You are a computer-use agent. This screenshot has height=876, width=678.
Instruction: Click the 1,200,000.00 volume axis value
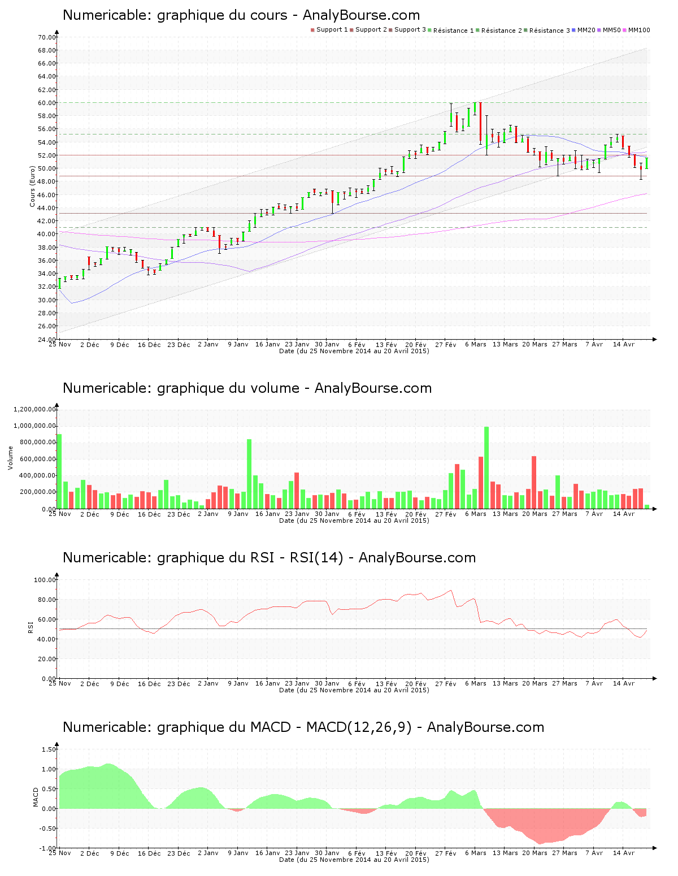click(x=36, y=409)
